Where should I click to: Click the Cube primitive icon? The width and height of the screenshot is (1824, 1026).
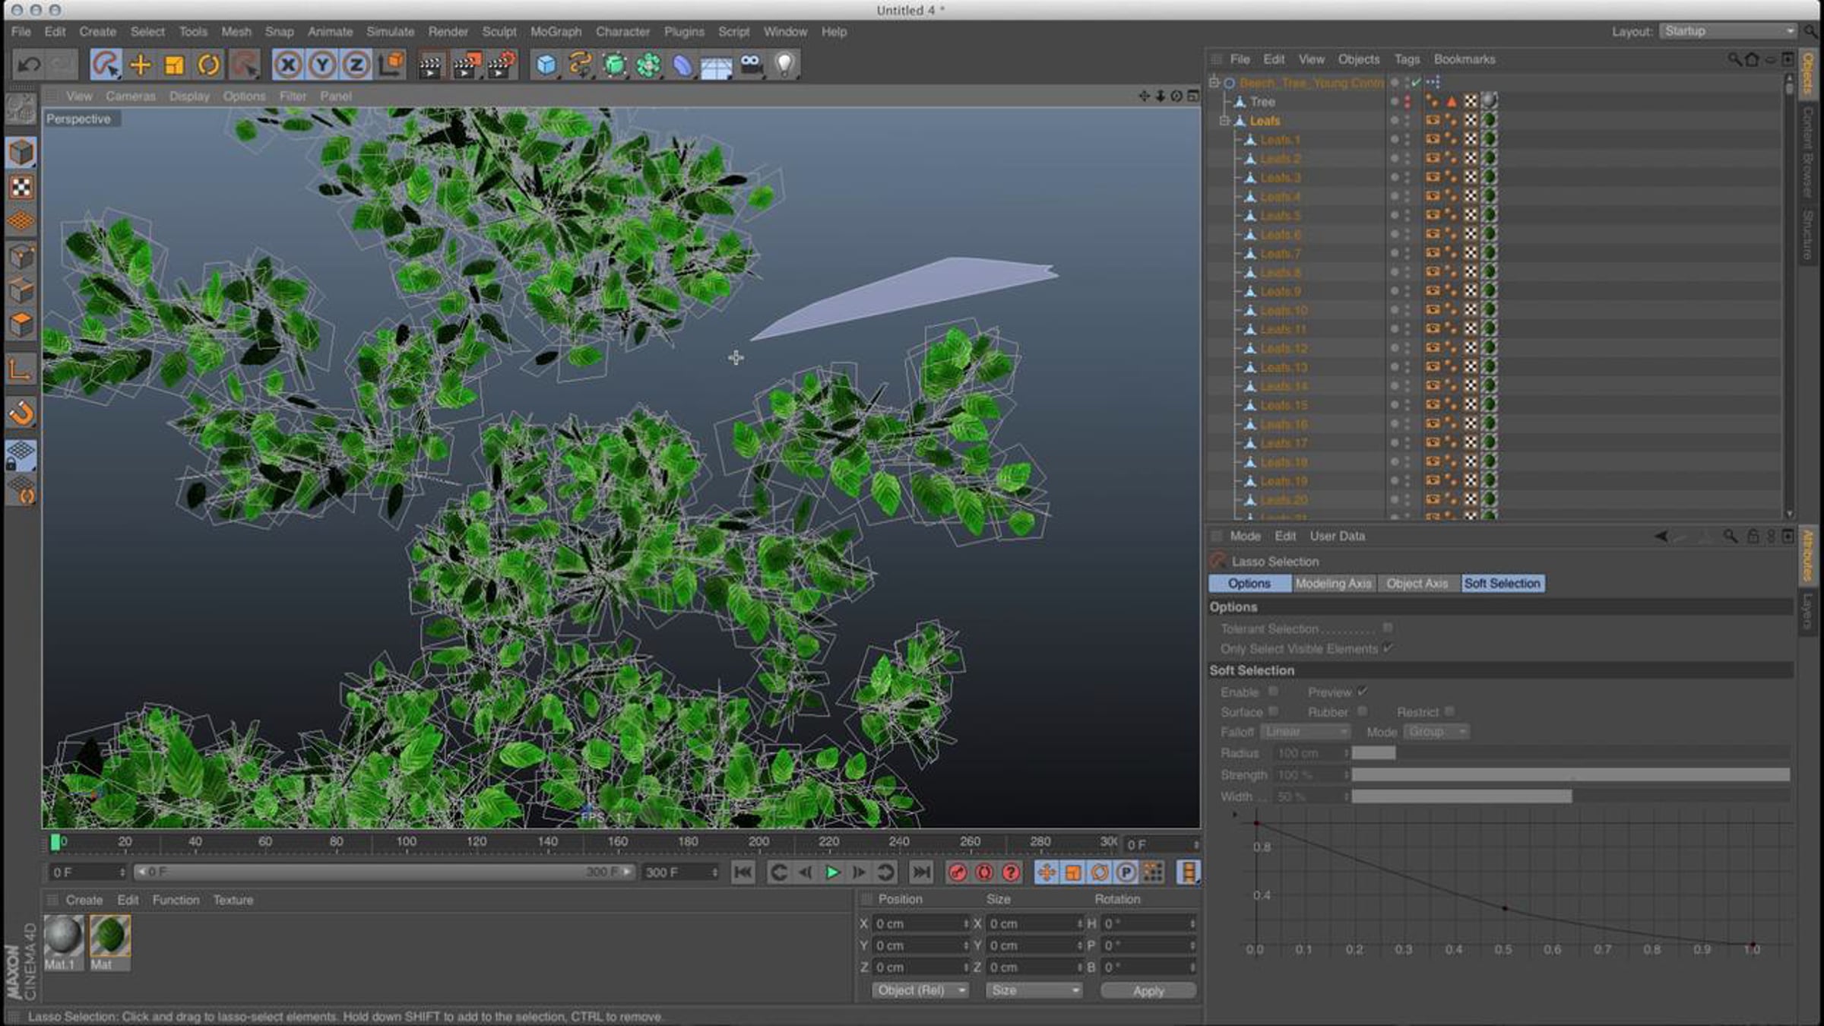(x=546, y=65)
